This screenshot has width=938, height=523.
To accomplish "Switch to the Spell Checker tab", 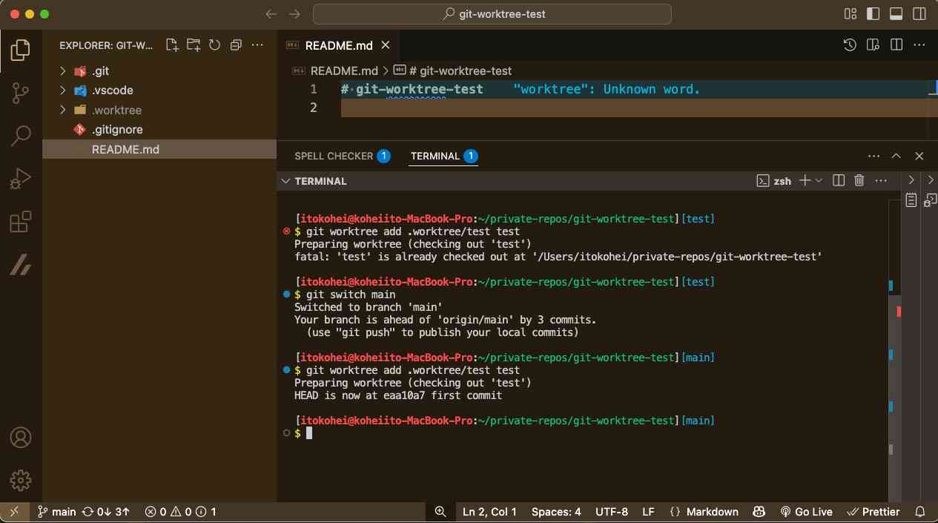I will click(334, 156).
